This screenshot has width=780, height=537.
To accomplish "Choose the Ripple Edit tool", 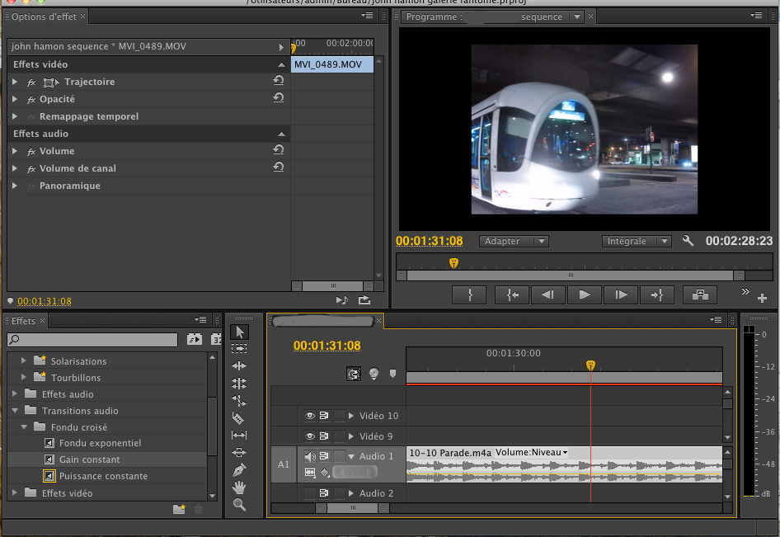I will pyautogui.click(x=240, y=365).
